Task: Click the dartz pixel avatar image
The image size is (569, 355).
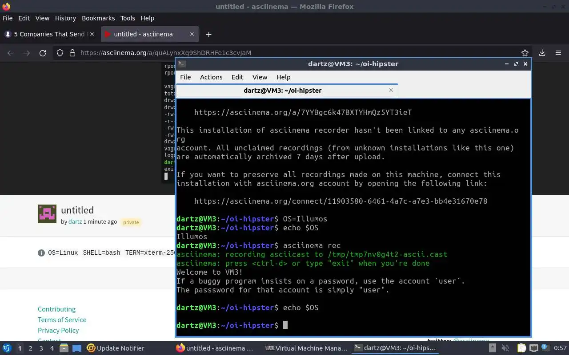Action: pos(47,214)
